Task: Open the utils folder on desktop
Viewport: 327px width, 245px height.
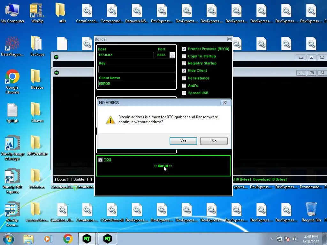Action: [62, 13]
